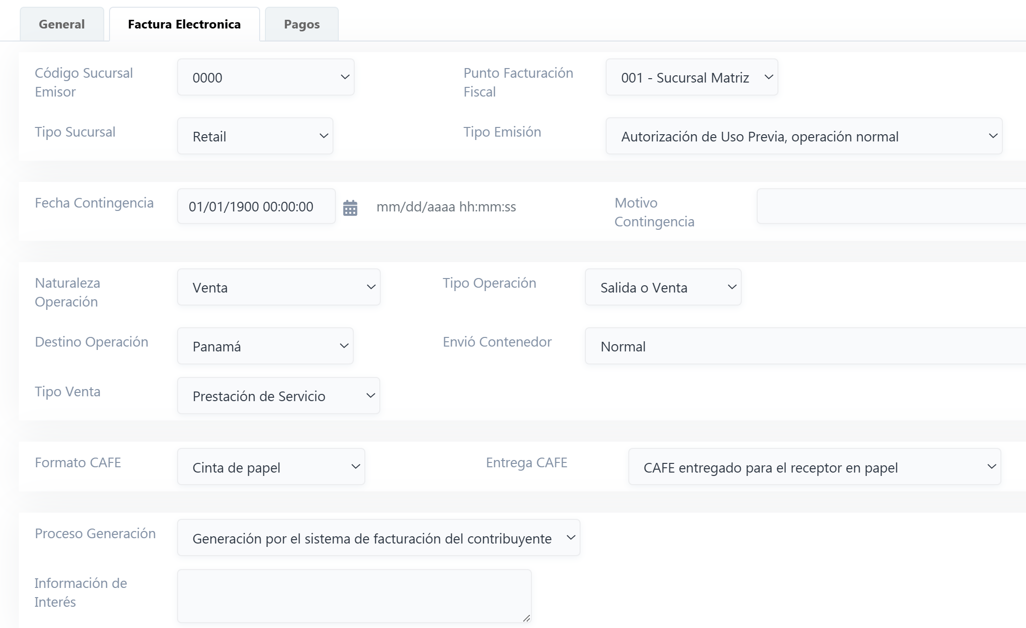The height and width of the screenshot is (628, 1026).
Task: Open the Pagos tab
Action: pyautogui.click(x=302, y=24)
